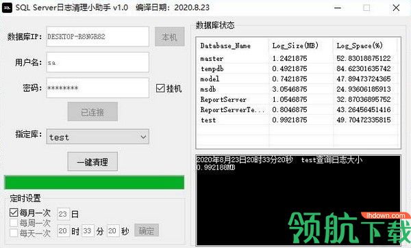Minimize the window
The image size is (411, 248).
pos(338,8)
